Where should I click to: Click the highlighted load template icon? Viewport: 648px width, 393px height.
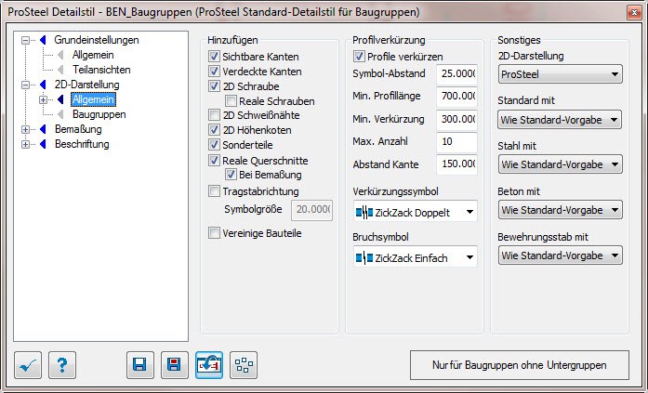tap(208, 365)
